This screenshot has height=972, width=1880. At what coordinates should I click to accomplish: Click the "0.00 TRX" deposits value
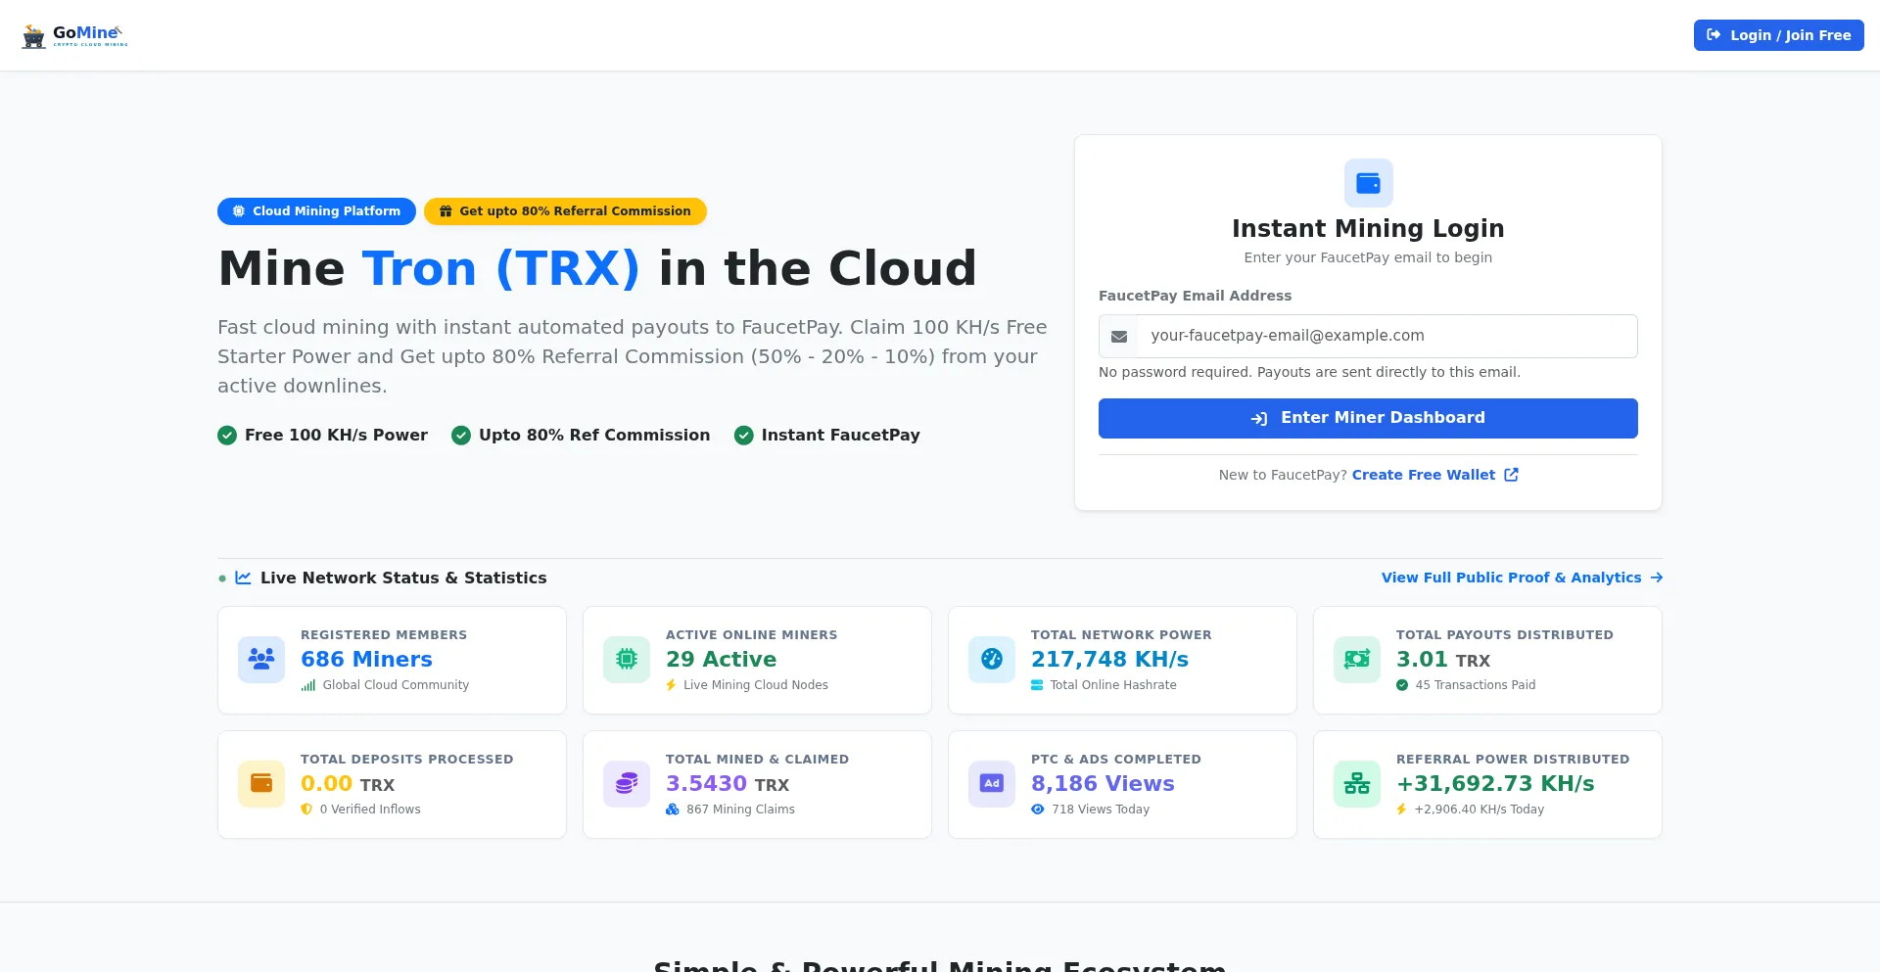348,784
